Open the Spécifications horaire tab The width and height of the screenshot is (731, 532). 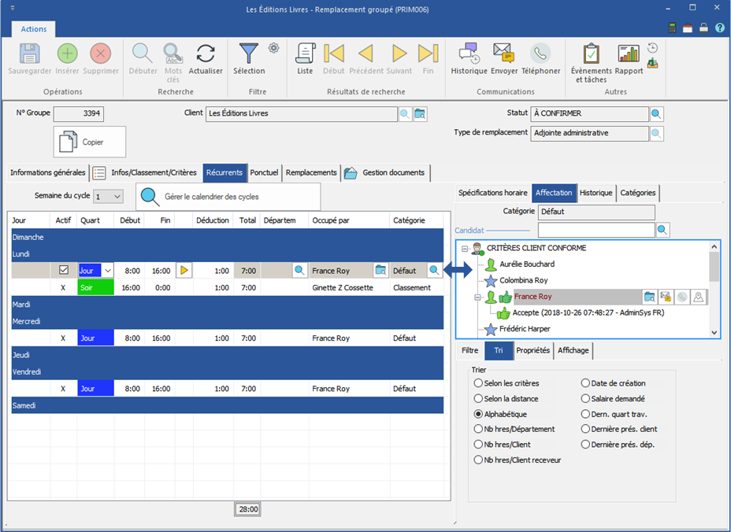[493, 192]
